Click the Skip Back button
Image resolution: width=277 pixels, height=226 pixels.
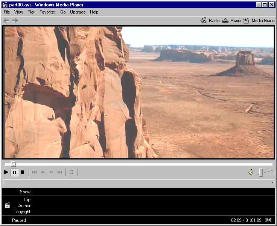tap(35, 172)
